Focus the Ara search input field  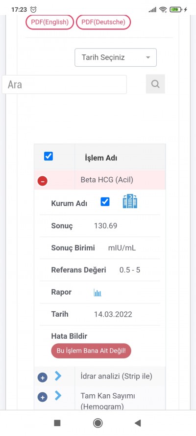pyautogui.click(x=64, y=84)
